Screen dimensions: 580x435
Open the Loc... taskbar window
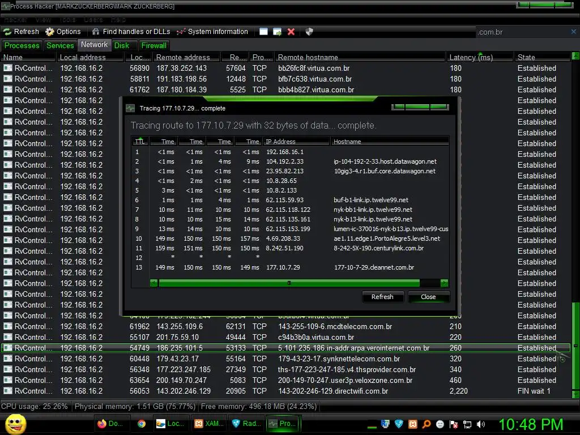pos(170,424)
